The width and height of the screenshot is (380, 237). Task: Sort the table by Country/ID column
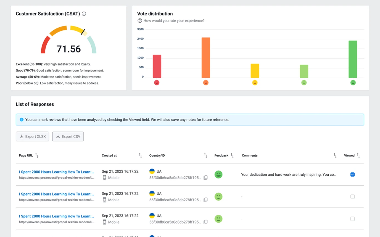click(205, 156)
